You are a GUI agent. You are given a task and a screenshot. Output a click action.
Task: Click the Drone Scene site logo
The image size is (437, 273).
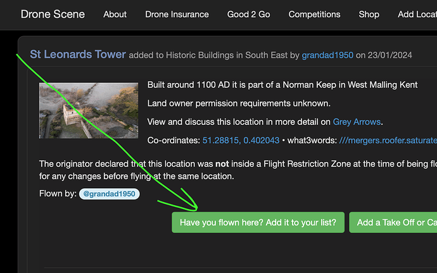pos(53,14)
